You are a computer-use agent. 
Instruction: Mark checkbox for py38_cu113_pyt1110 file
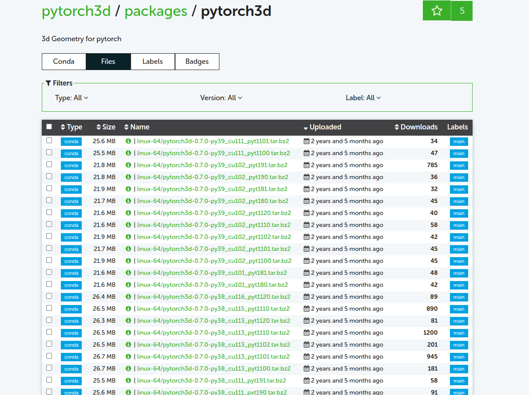coord(49,332)
